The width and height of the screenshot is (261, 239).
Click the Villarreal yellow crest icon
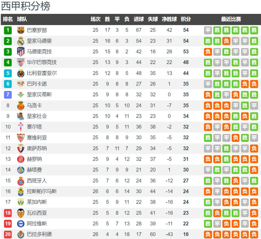coord(21,73)
